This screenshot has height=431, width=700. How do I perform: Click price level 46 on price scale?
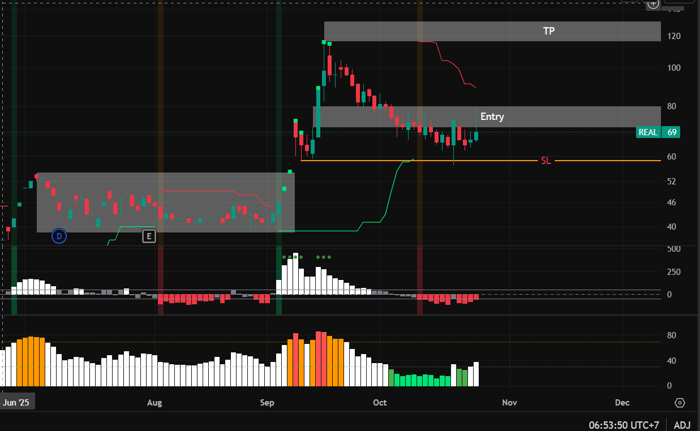click(672, 202)
